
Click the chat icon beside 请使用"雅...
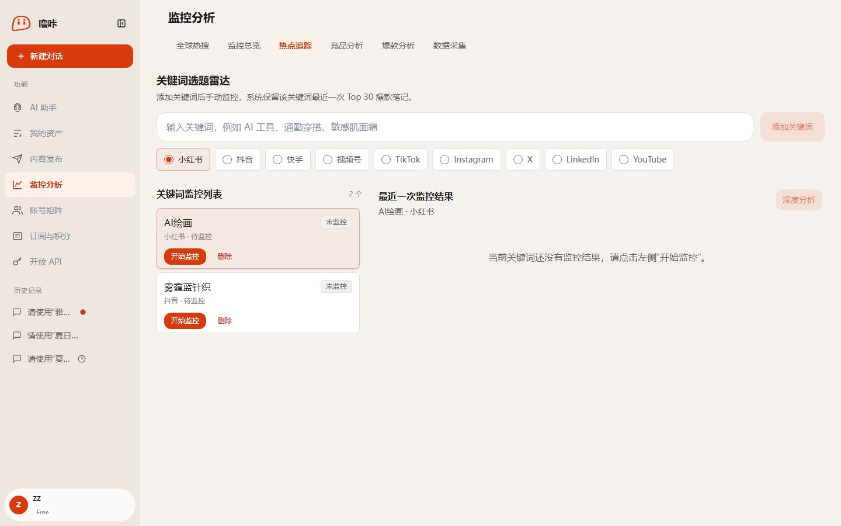[17, 312]
